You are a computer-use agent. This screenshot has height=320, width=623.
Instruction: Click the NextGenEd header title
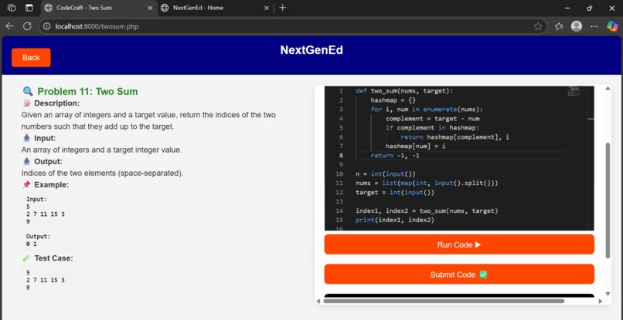click(x=311, y=50)
